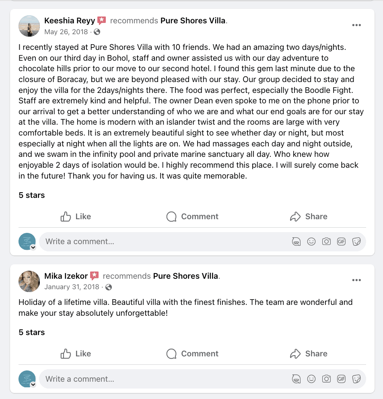Open Mika Izekor's profile picture

29,281
